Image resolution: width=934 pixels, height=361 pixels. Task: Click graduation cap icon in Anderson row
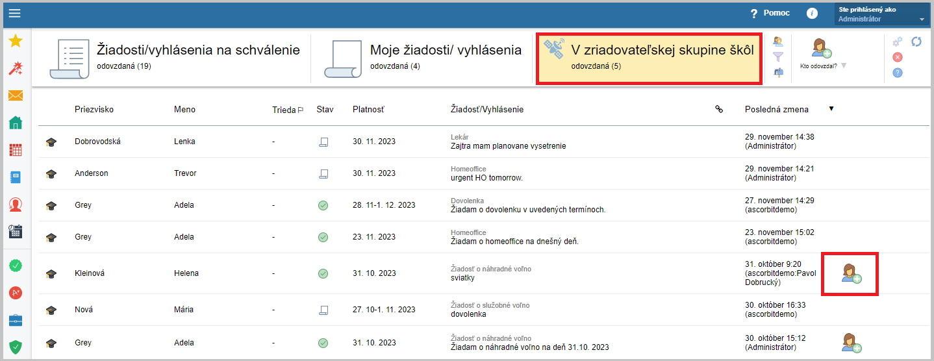51,173
